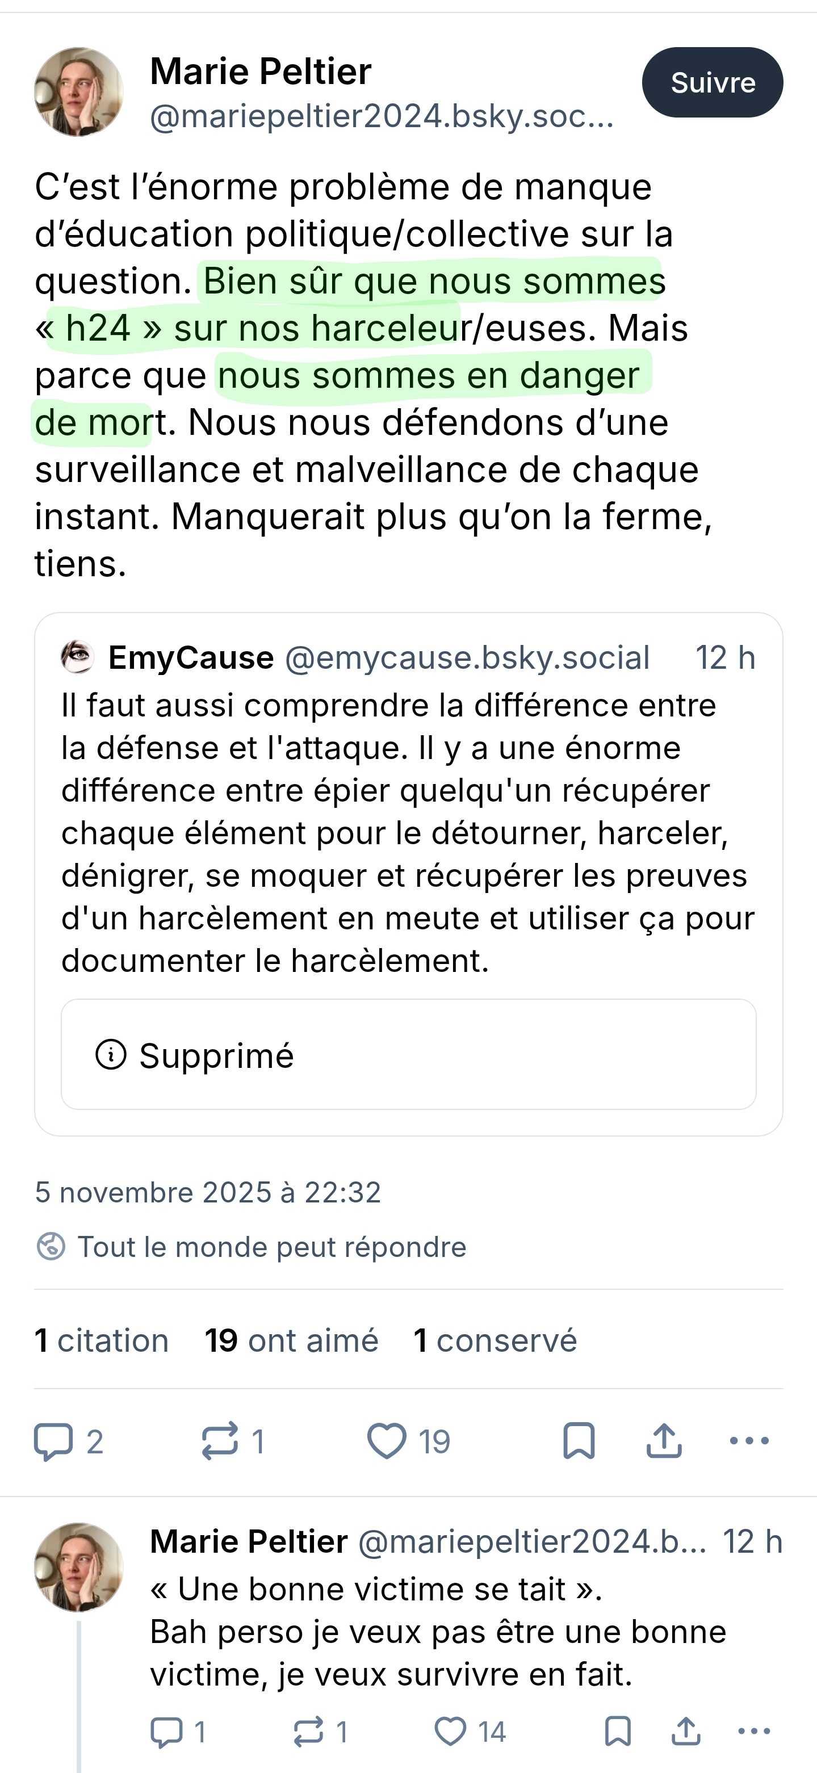The width and height of the screenshot is (817, 1773).
Task: Share the main post via share icon
Action: 664,1440
